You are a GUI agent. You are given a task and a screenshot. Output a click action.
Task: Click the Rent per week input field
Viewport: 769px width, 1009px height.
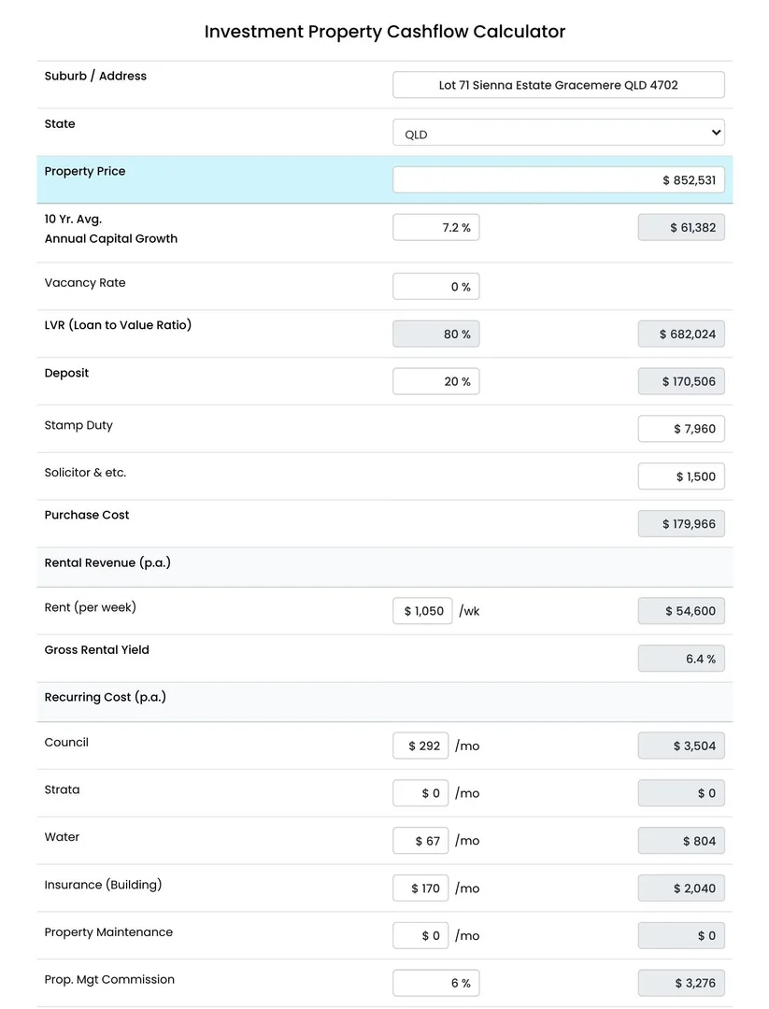[x=422, y=611]
